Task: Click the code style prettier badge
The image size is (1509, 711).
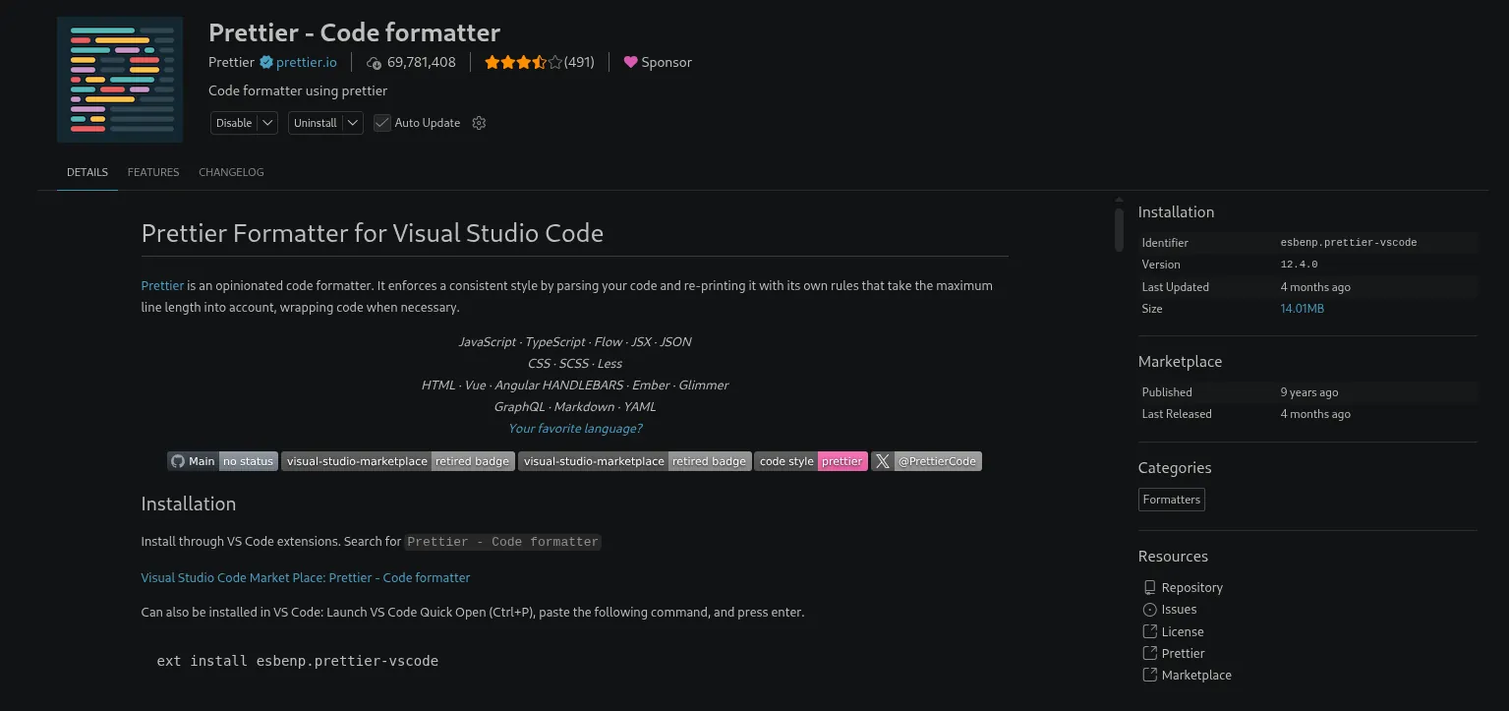Action: click(811, 461)
